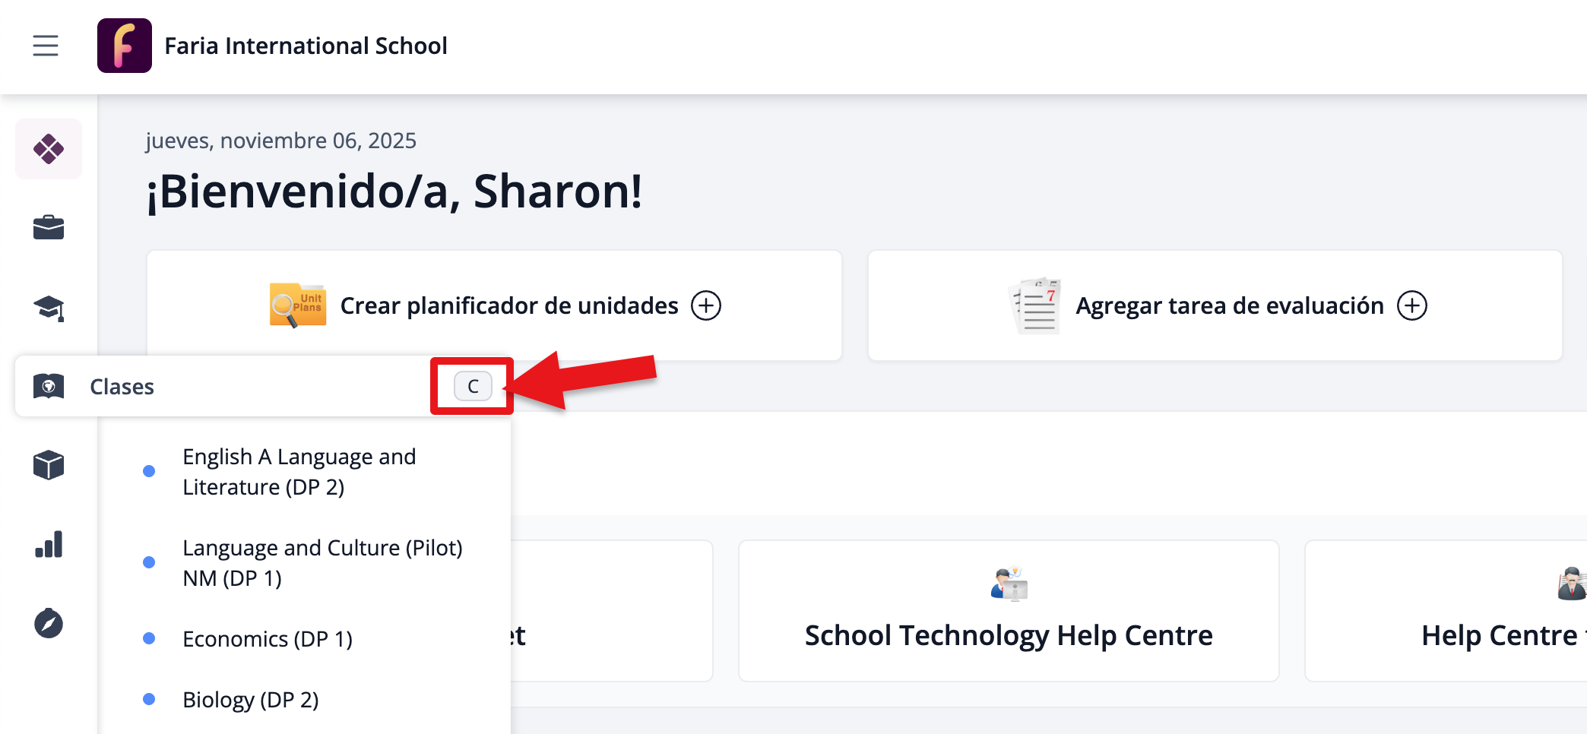Click the compass icon in sidebar
The image size is (1587, 734).
point(49,624)
